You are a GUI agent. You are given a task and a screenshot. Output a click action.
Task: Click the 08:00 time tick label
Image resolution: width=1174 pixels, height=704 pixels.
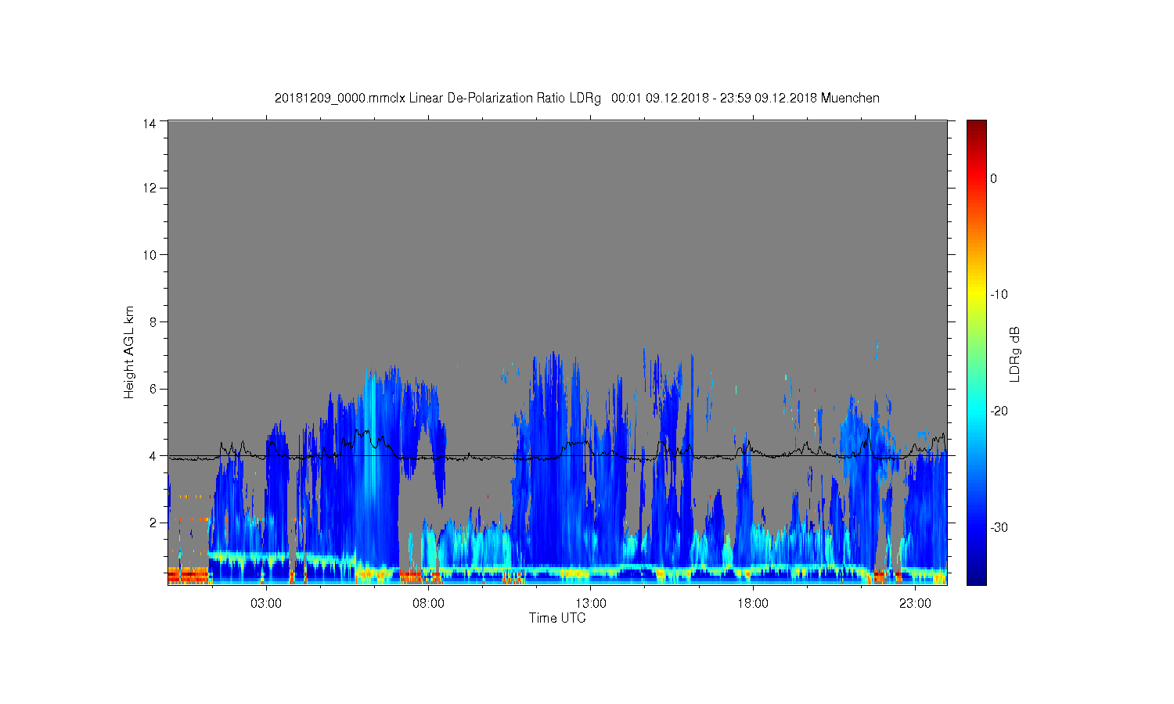(x=428, y=604)
